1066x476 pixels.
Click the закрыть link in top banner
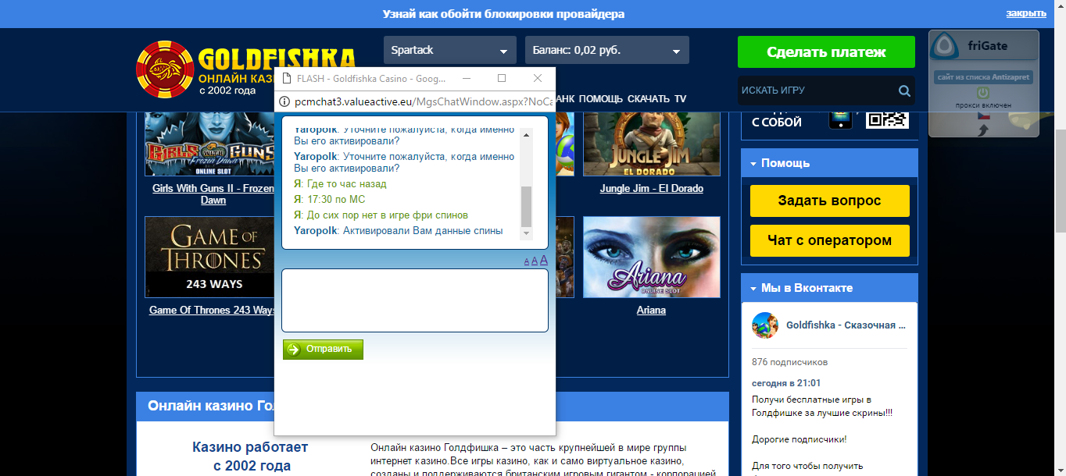tap(1026, 13)
